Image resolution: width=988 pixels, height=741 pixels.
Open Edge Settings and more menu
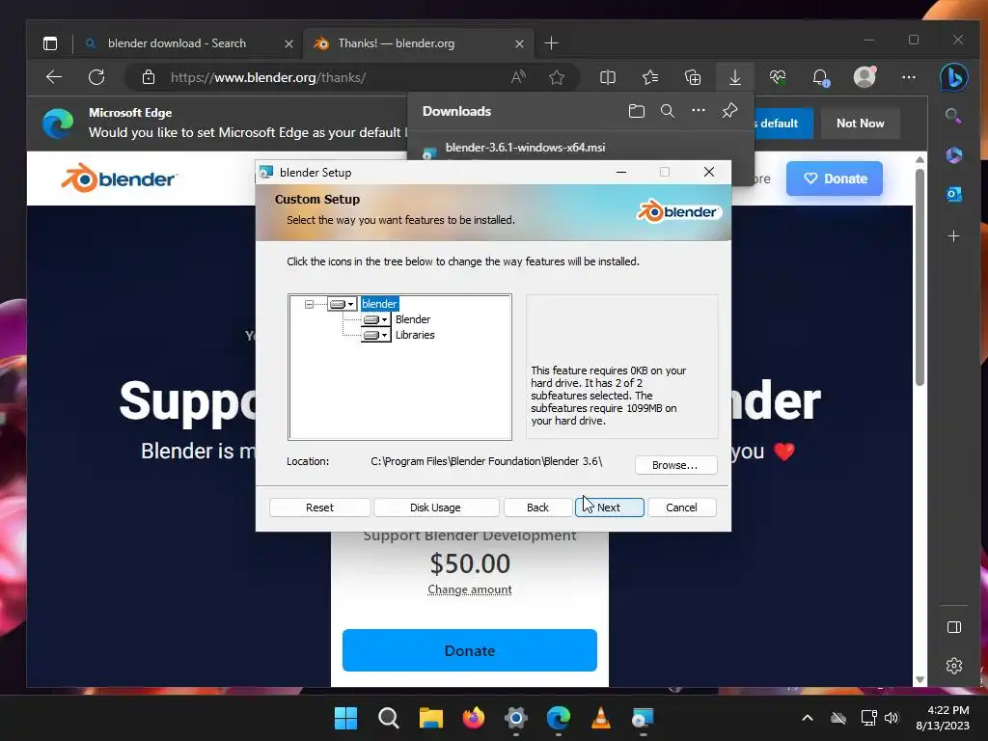(x=909, y=77)
